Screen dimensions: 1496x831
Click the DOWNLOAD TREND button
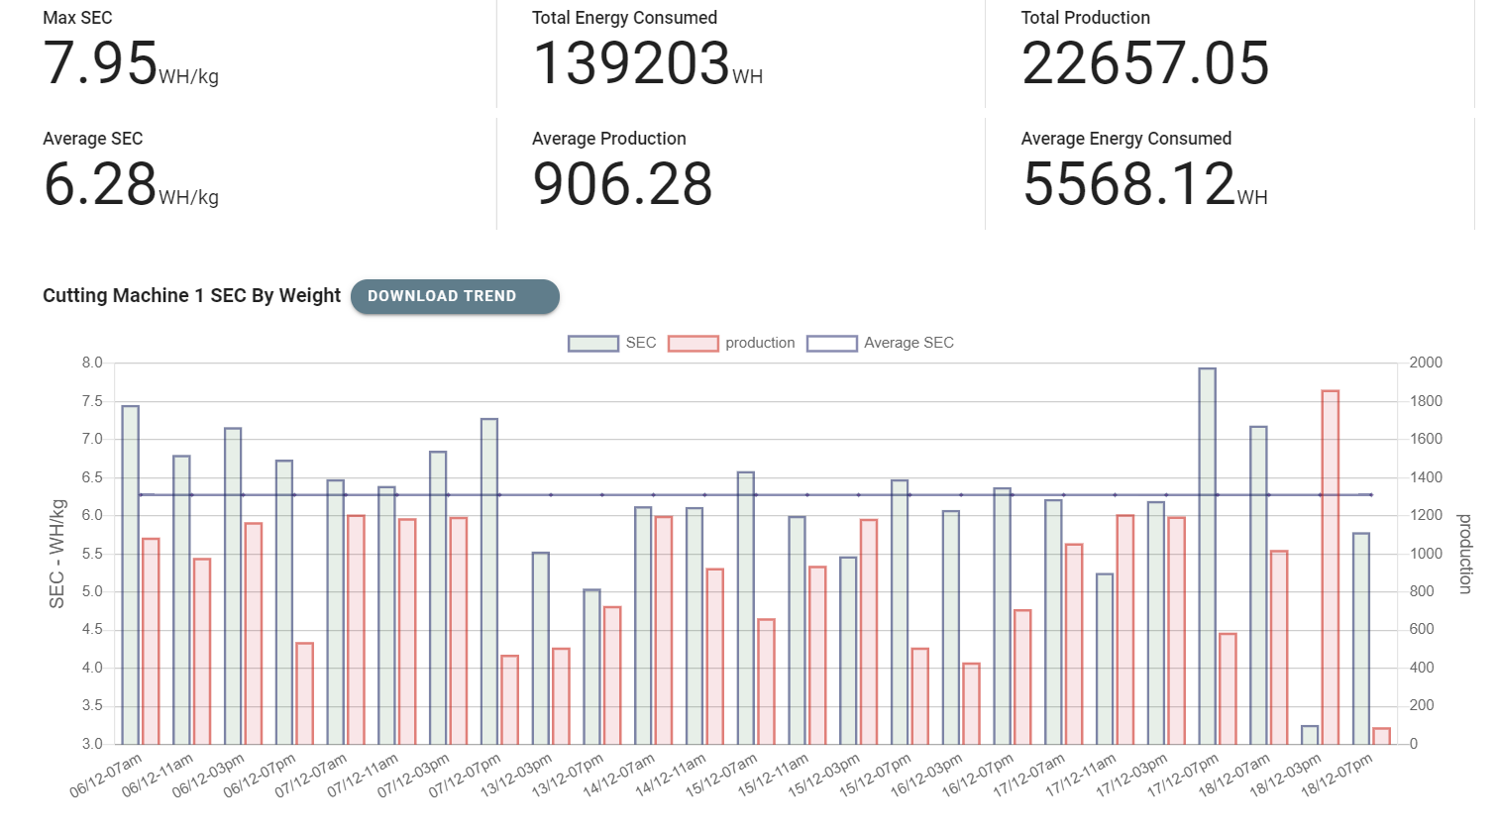coord(455,296)
